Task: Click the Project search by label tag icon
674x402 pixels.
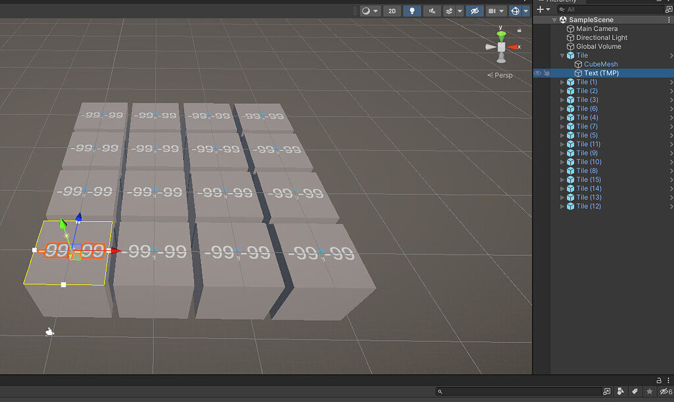Action: point(635,391)
